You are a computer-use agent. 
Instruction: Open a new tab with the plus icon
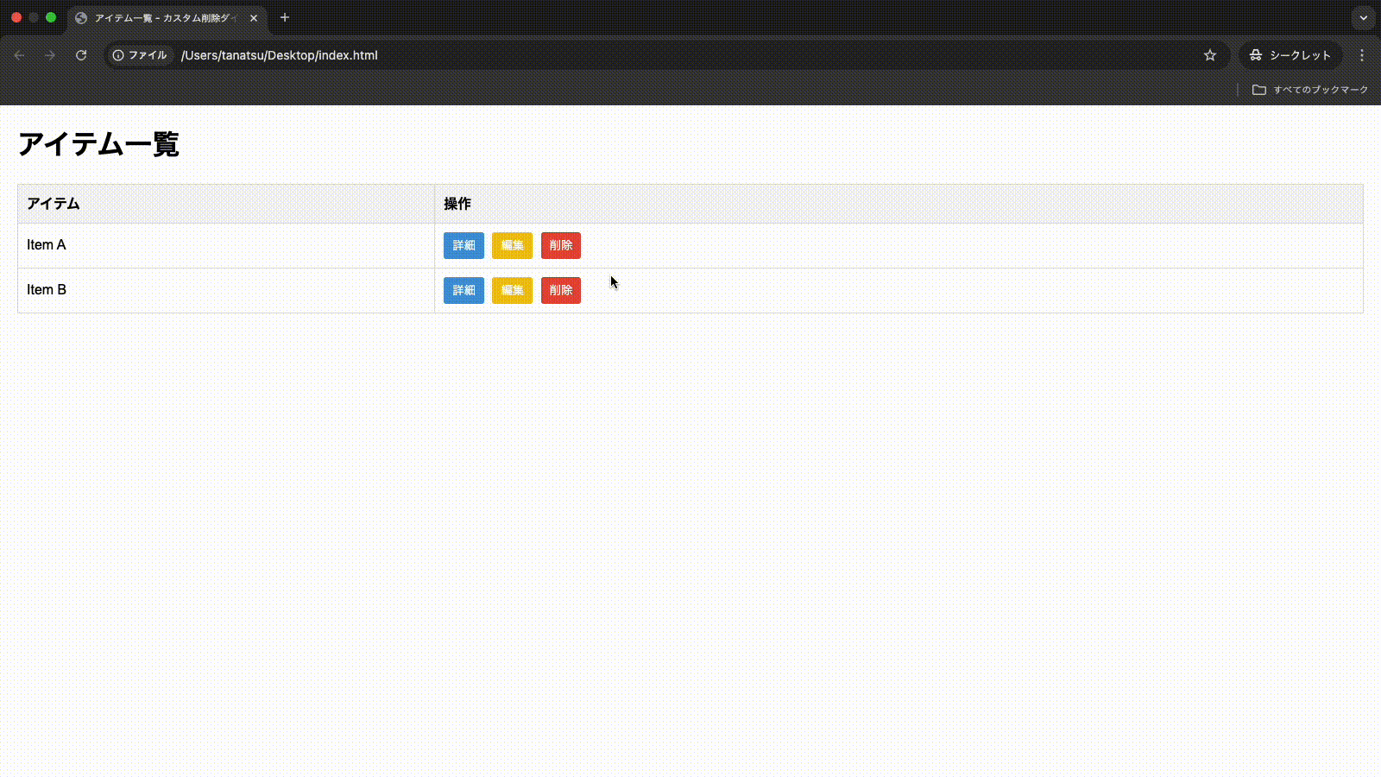(x=285, y=17)
